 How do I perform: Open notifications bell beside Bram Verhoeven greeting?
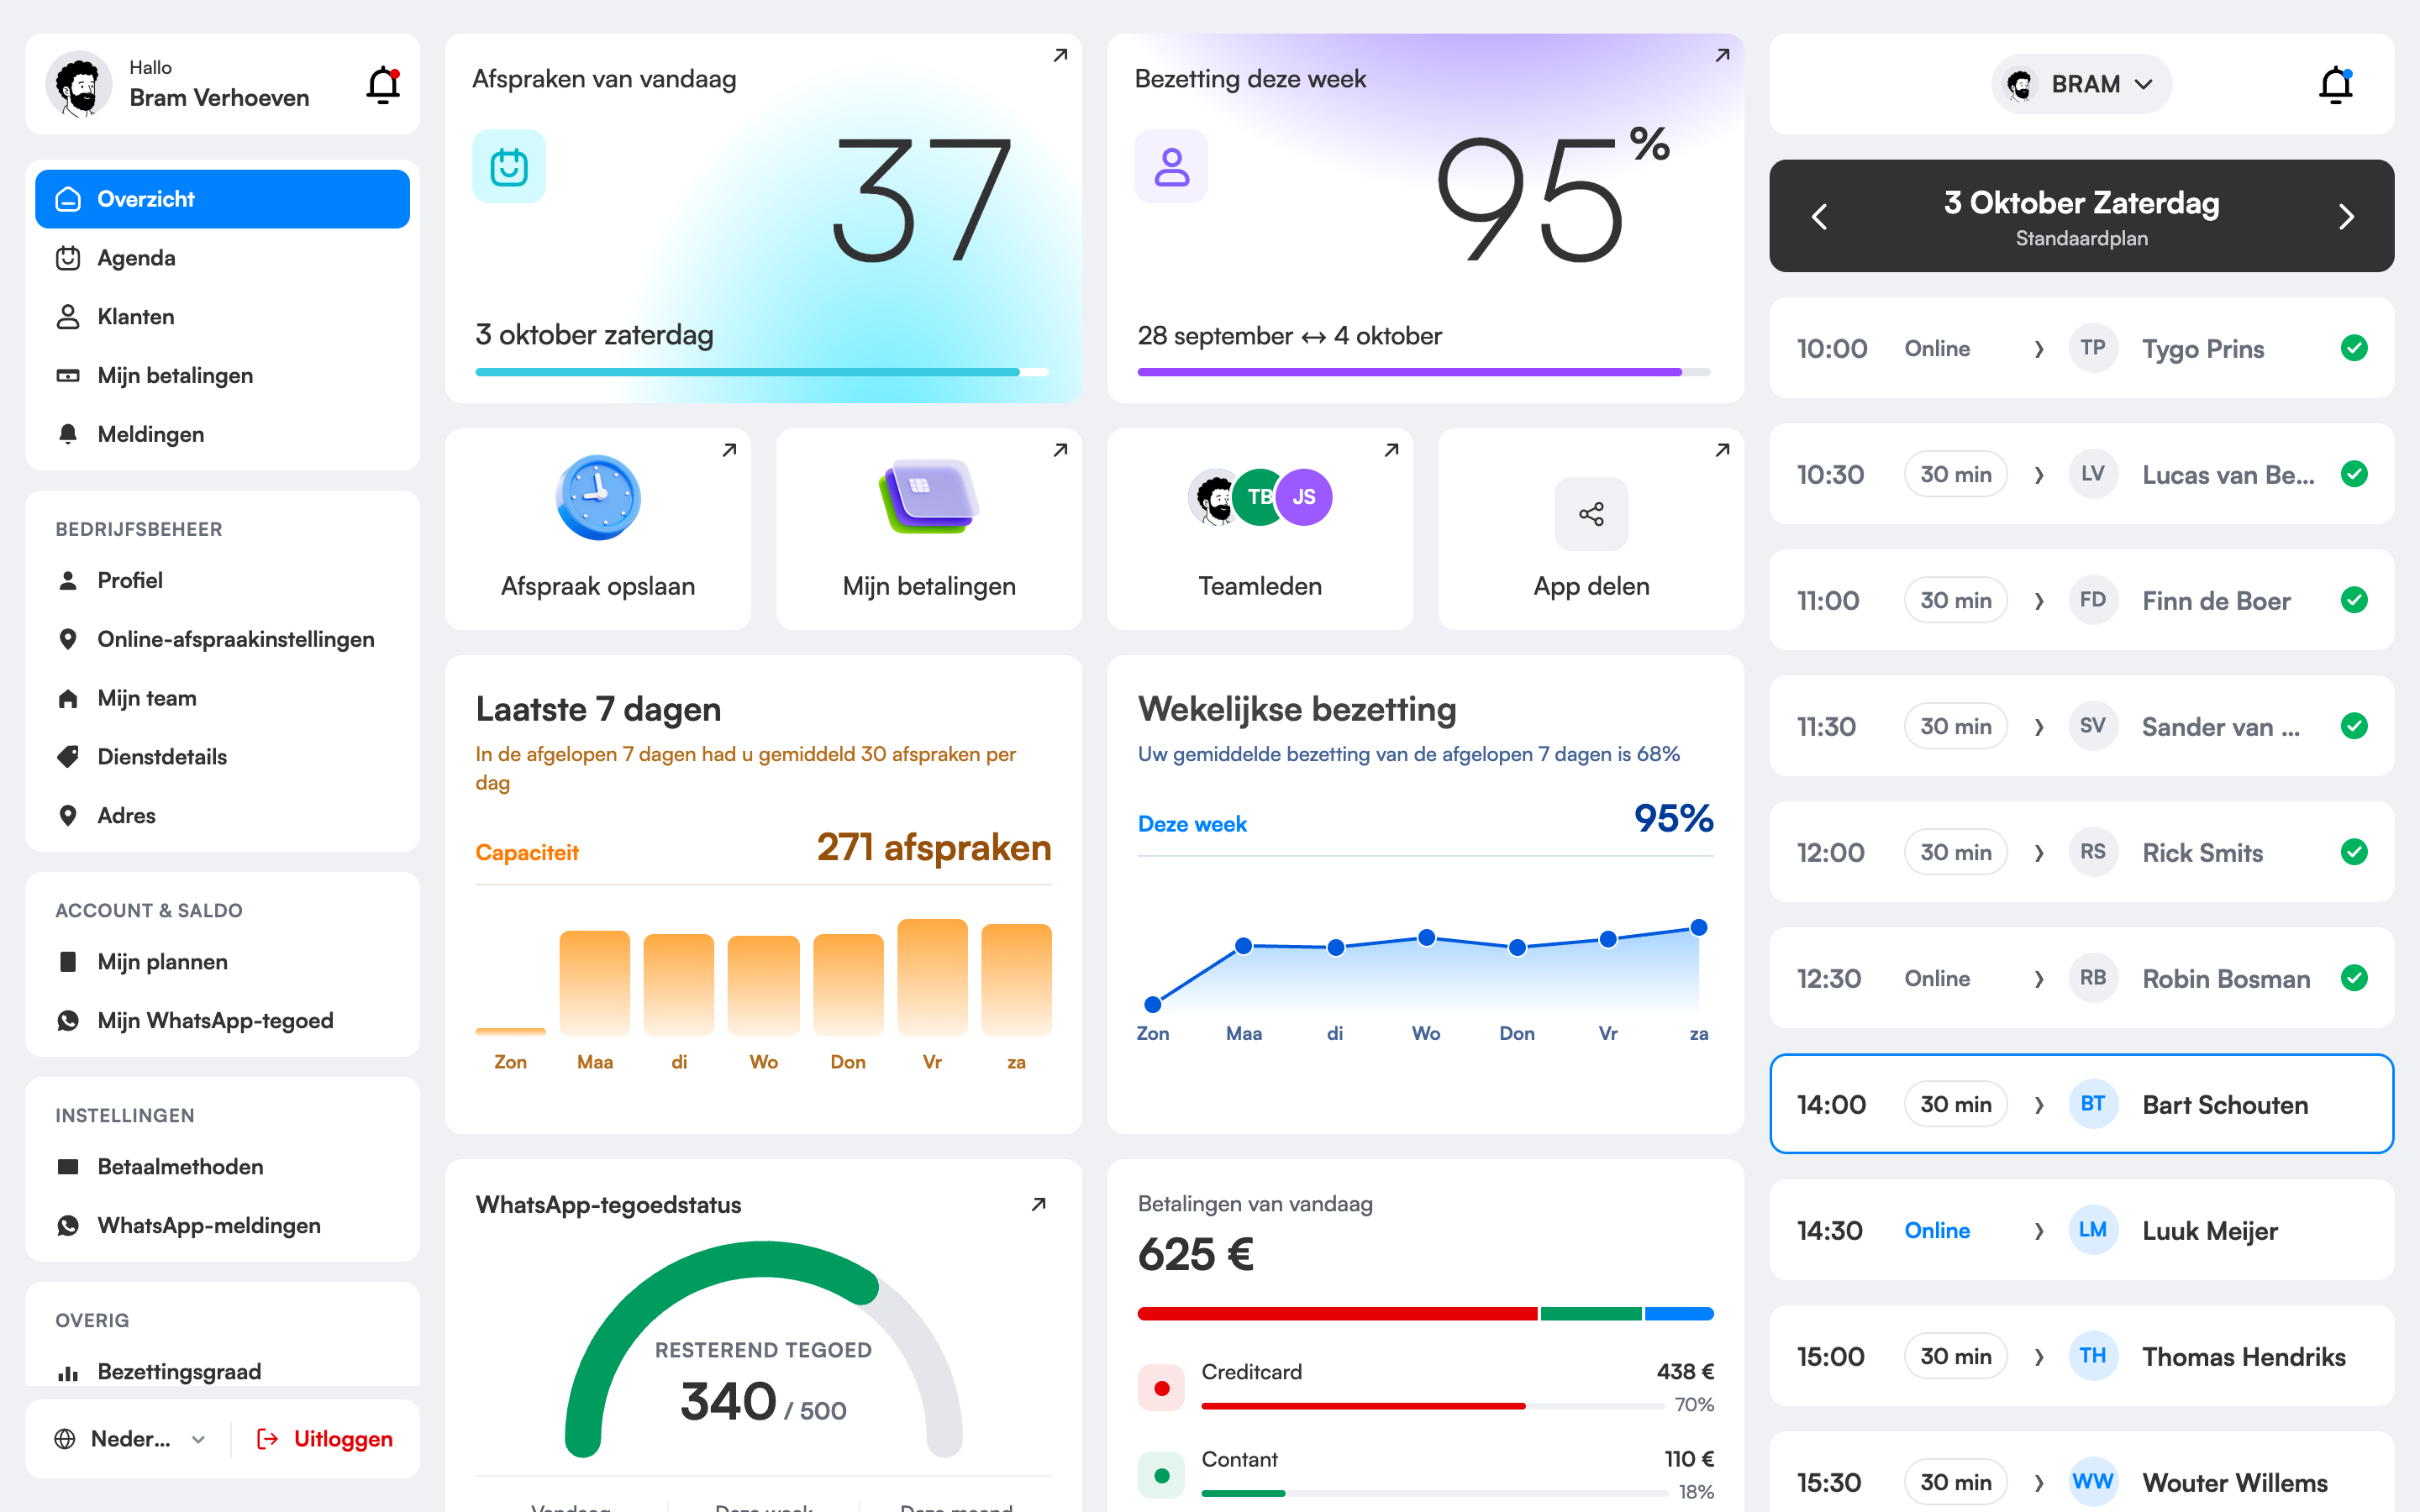pos(383,85)
